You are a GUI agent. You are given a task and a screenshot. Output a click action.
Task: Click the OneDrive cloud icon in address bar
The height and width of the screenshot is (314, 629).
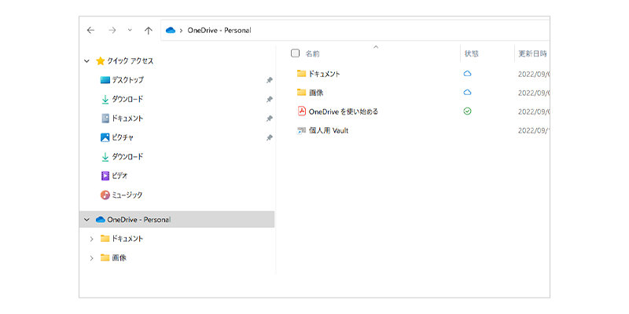171,31
